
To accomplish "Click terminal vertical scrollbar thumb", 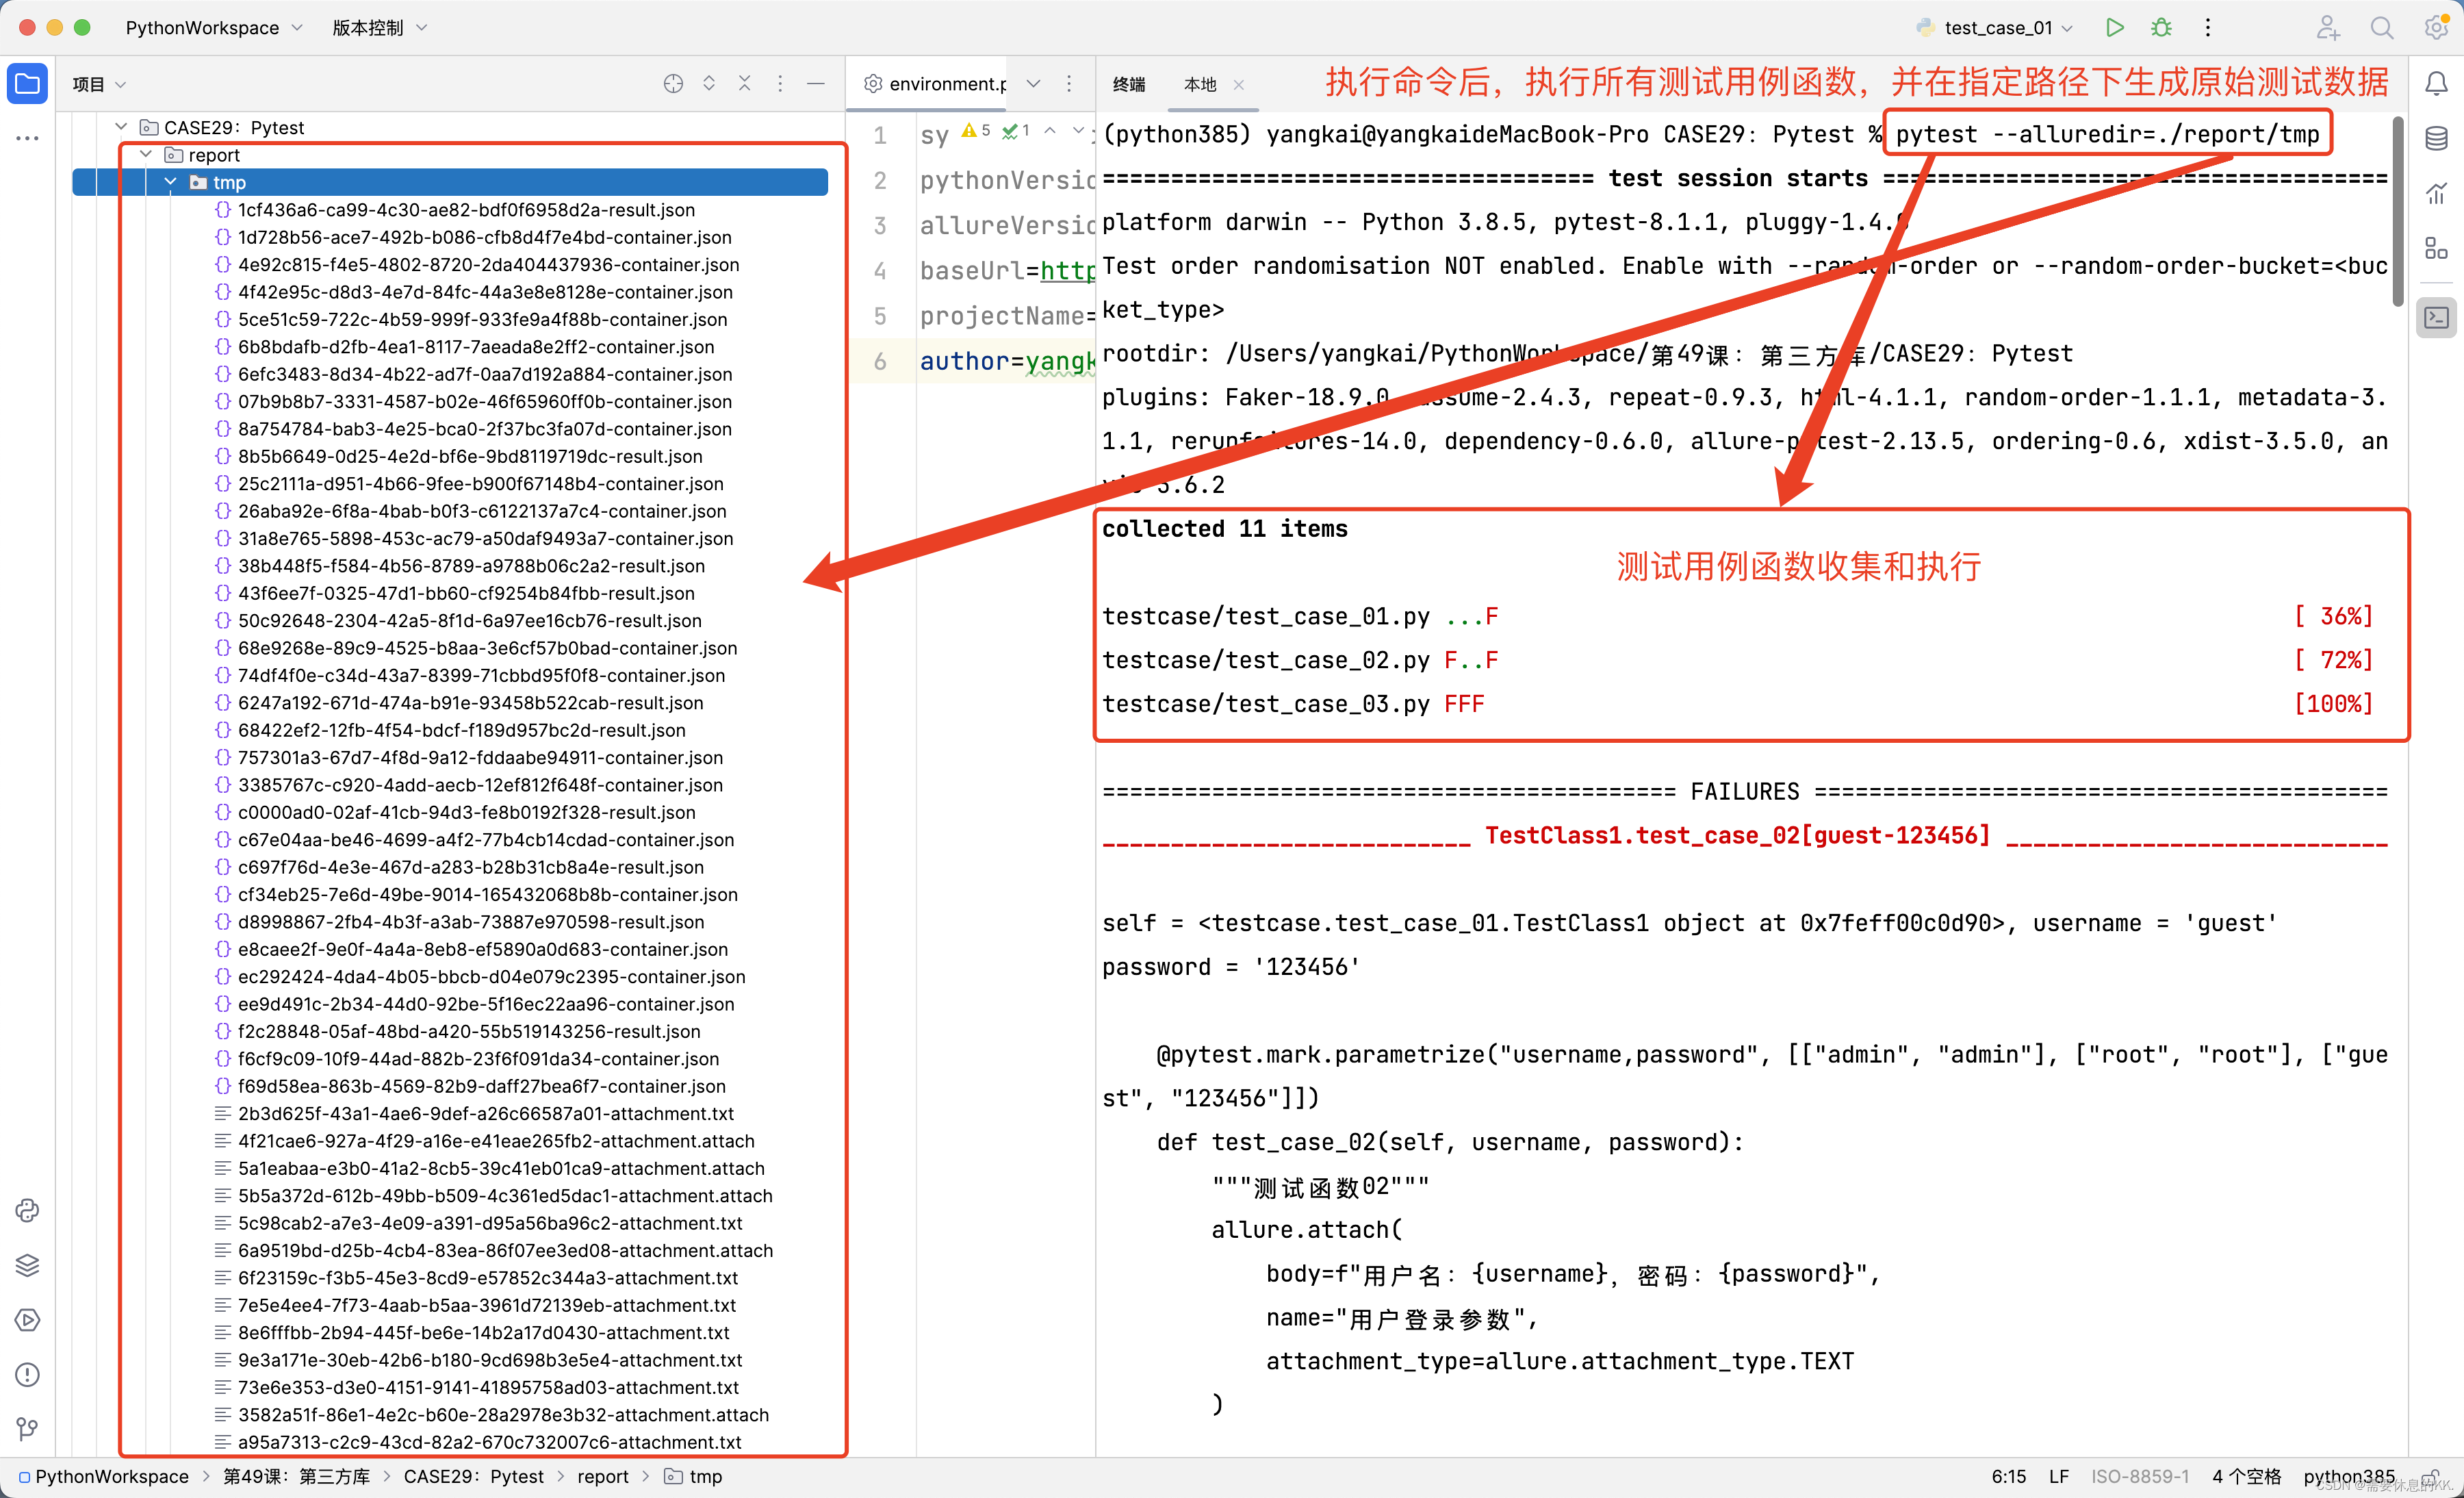I will pos(2397,212).
